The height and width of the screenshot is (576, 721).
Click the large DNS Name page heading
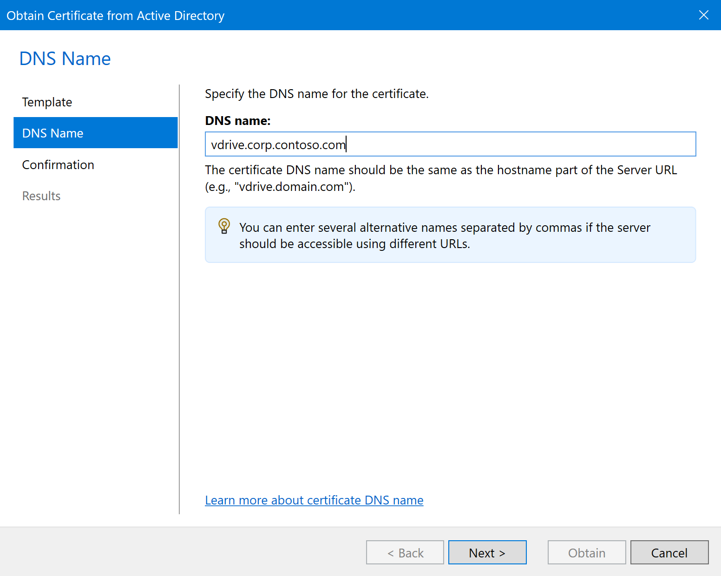pyautogui.click(x=65, y=59)
